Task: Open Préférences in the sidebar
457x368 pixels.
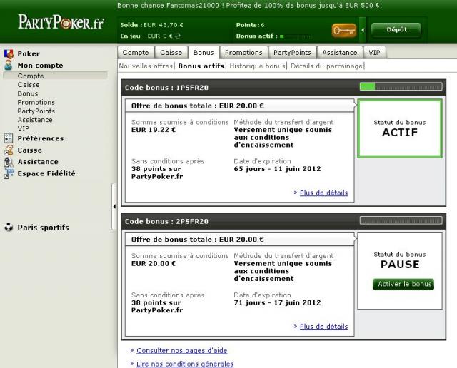Action: (41, 138)
